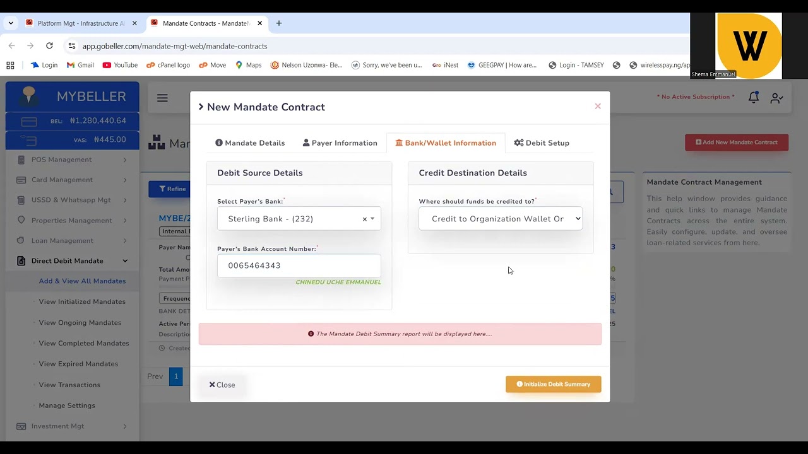Open View Transactions
The width and height of the screenshot is (808, 454).
[x=69, y=385]
